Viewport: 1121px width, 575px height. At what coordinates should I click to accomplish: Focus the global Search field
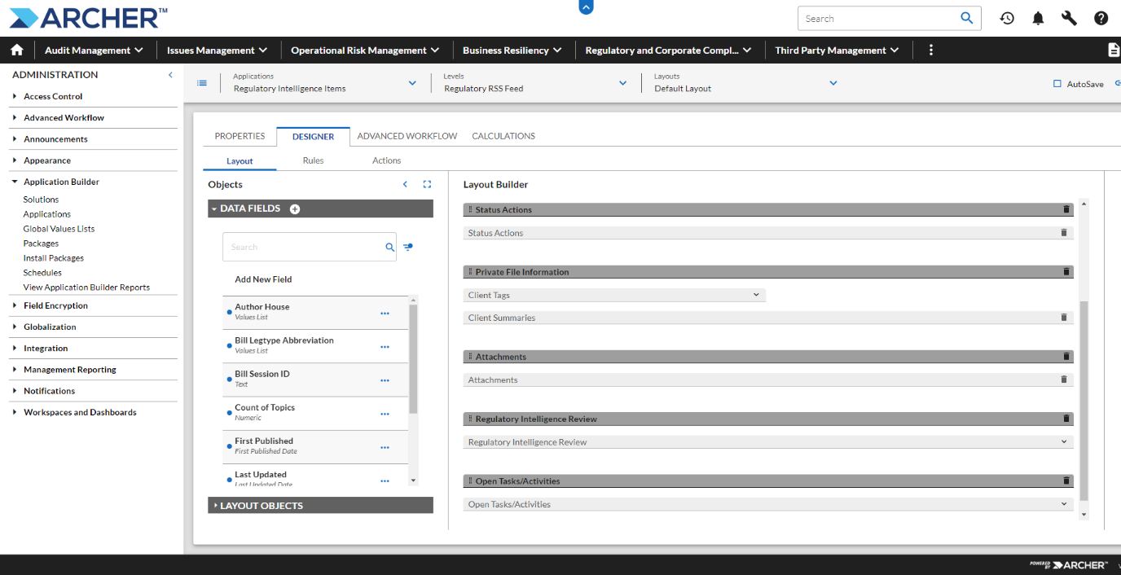[x=880, y=19]
